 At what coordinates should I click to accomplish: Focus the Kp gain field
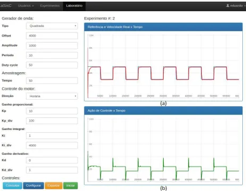pos(52,111)
